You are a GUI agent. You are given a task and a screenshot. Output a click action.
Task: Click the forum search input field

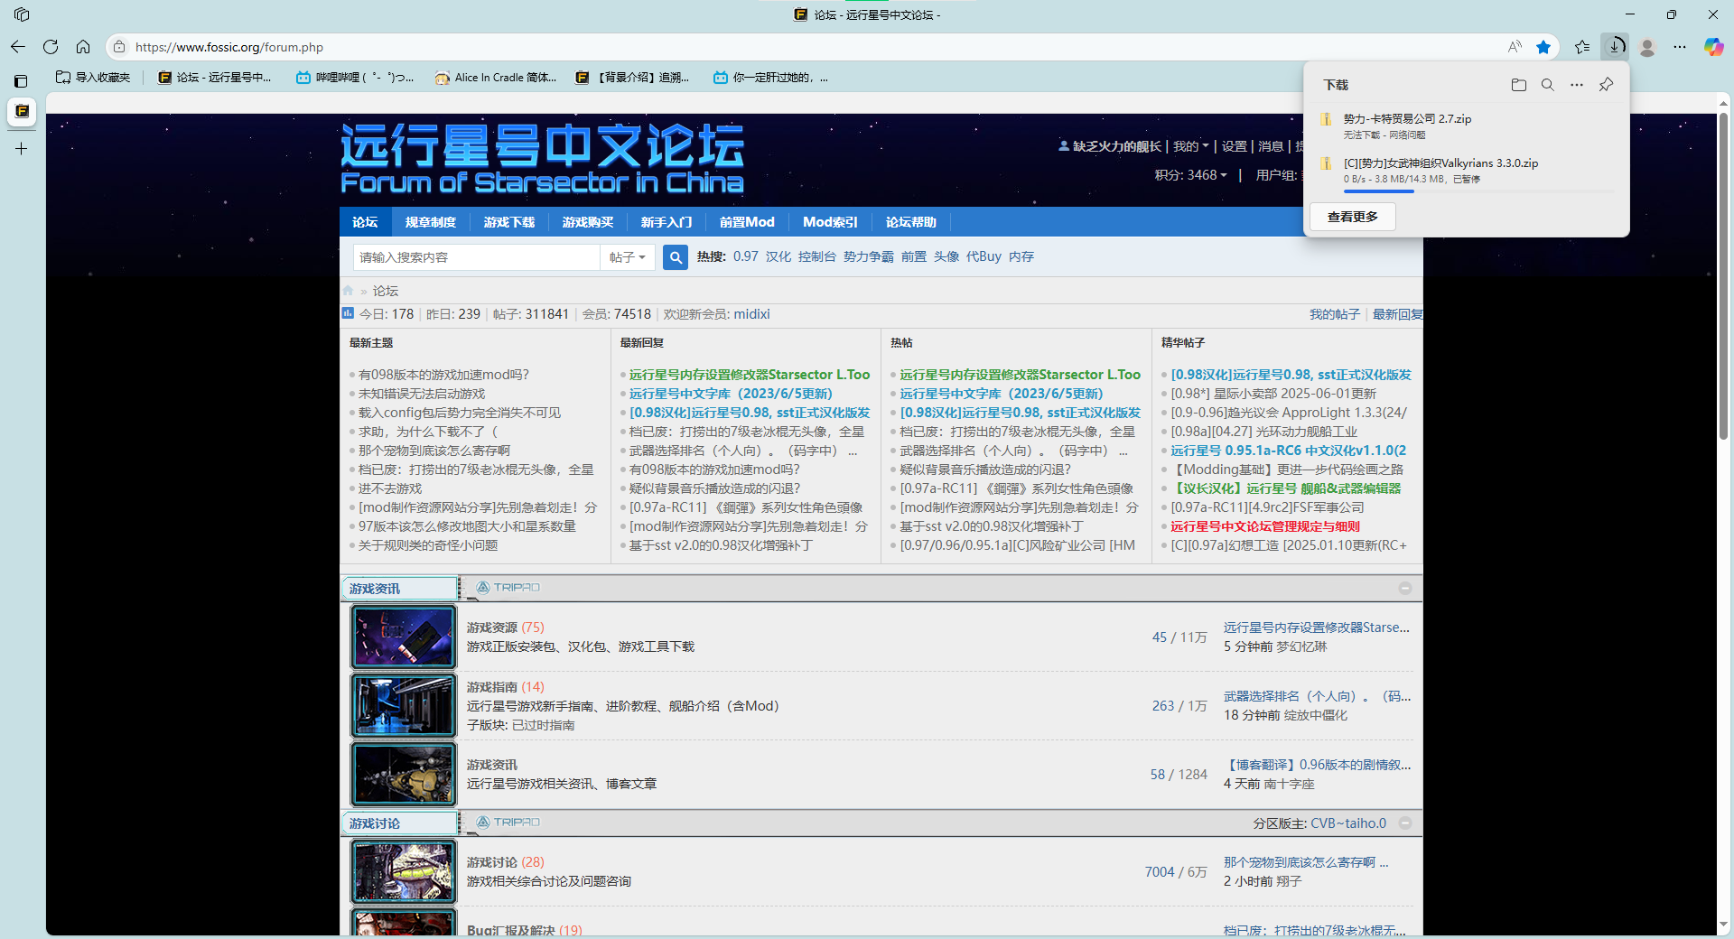pos(476,257)
